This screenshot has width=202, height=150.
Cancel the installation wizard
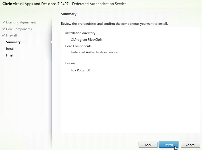(190, 145)
